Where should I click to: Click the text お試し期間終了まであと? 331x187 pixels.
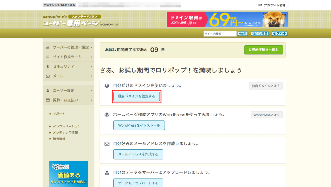pyautogui.click(x=126, y=50)
